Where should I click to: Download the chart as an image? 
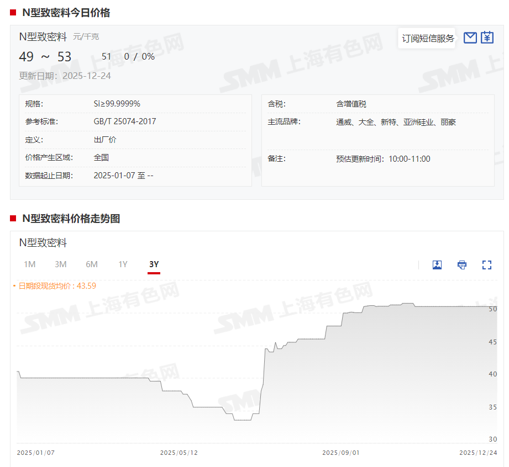point(437,265)
